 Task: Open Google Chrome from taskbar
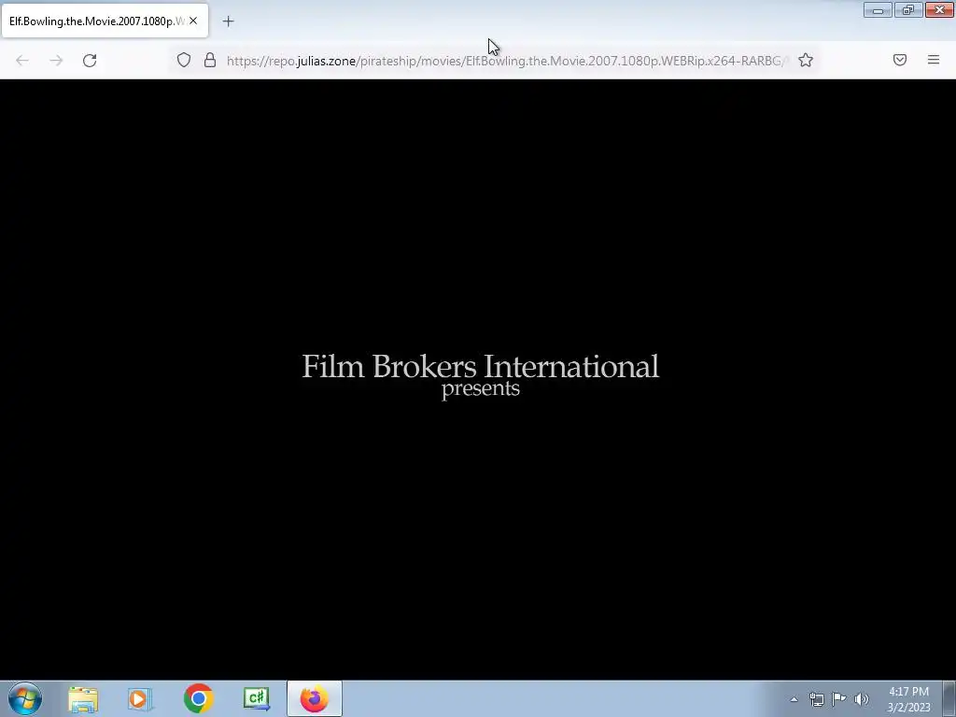198,698
